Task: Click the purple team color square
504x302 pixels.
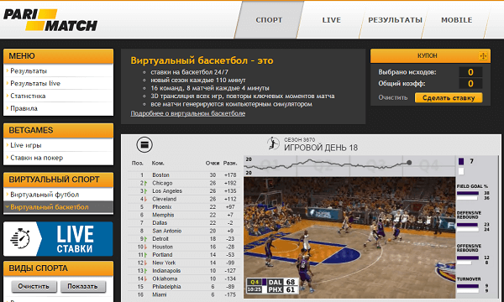Action: pos(461,161)
